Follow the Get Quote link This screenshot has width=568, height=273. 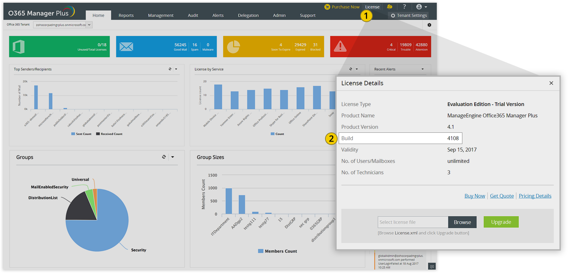point(502,196)
